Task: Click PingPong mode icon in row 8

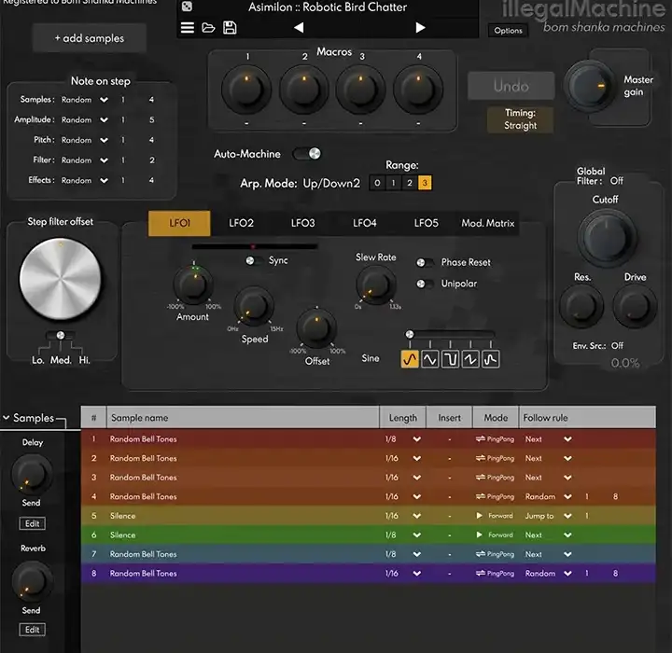Action: tap(480, 573)
